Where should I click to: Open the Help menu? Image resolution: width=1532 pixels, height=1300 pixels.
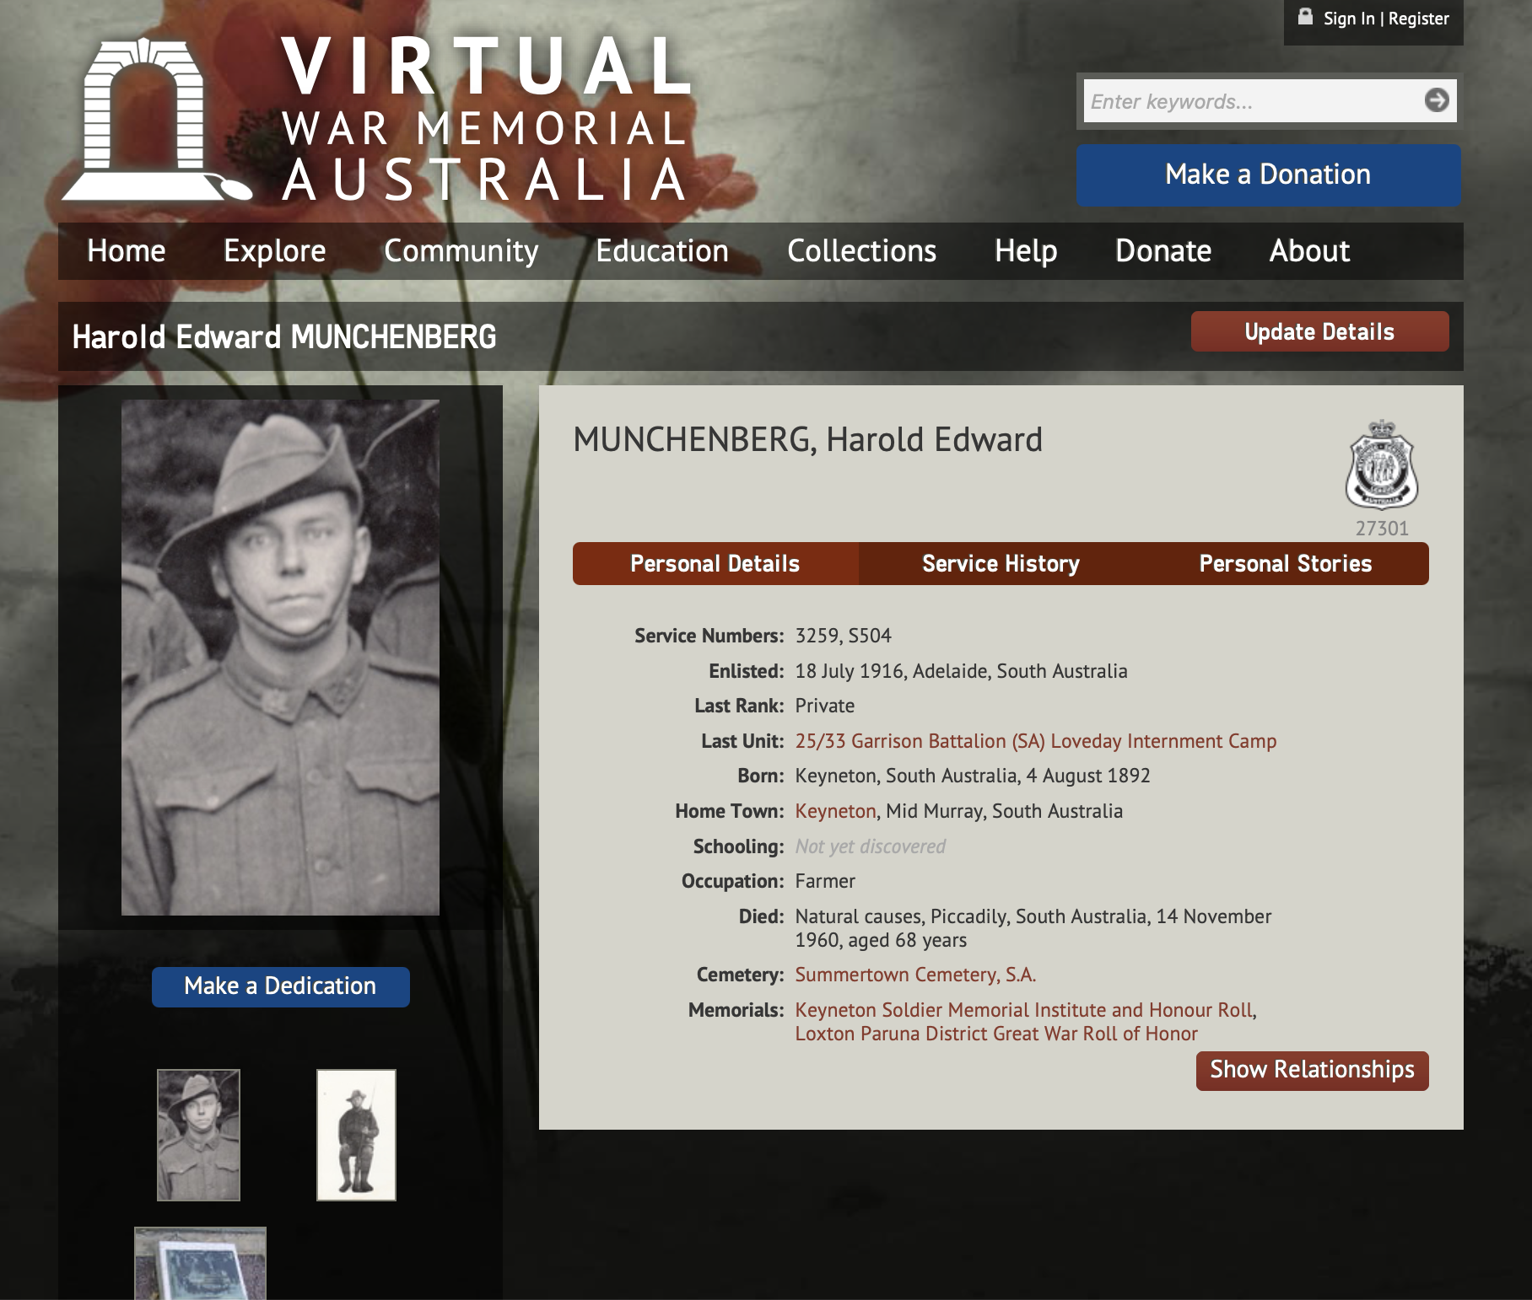pyautogui.click(x=1026, y=251)
